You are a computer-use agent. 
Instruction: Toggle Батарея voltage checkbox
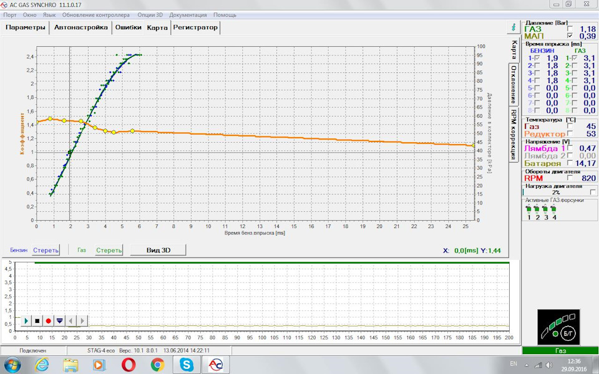570,163
